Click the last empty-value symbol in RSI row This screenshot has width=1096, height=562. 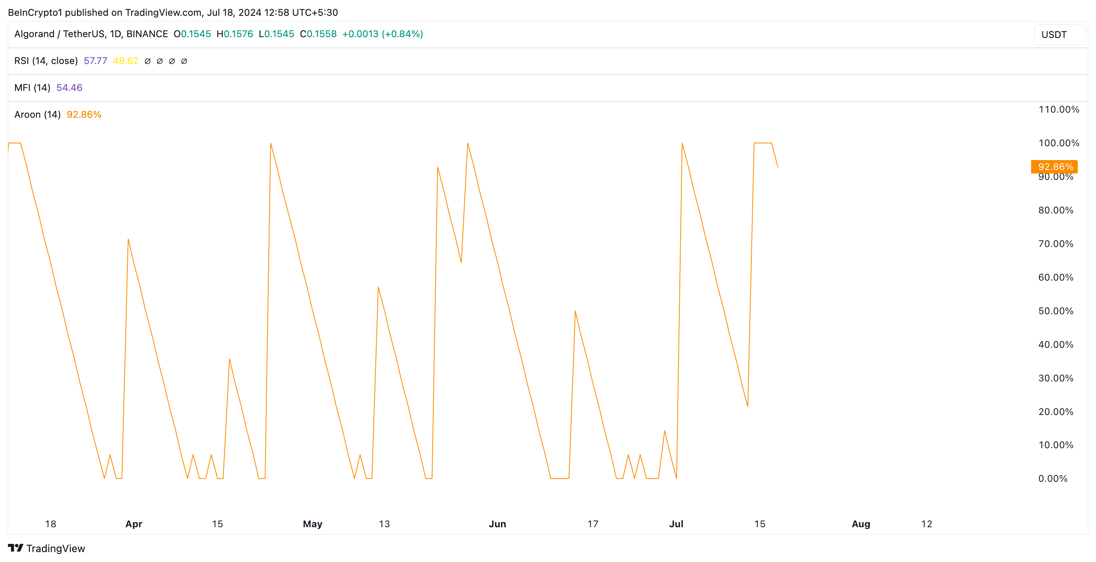tap(184, 61)
